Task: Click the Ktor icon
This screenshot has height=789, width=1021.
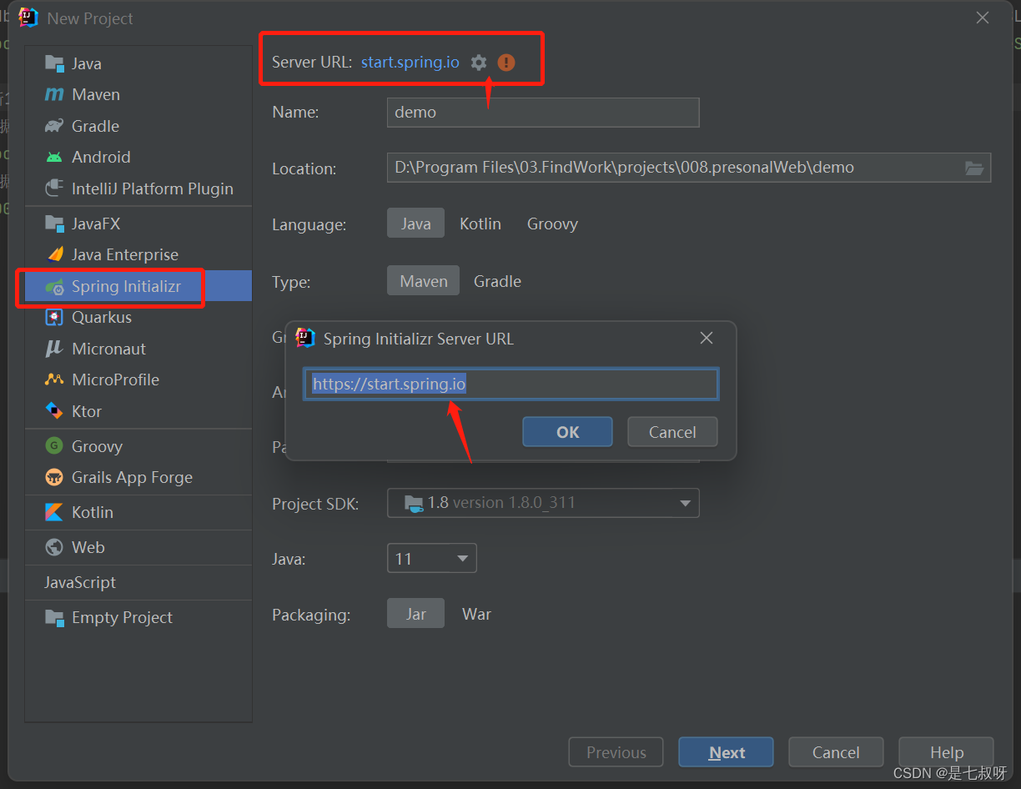Action: click(x=54, y=411)
